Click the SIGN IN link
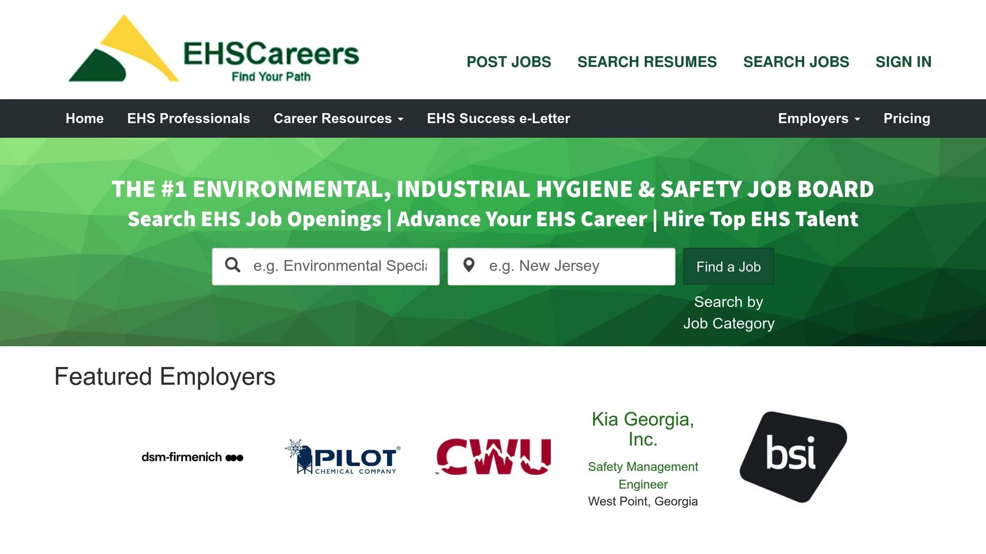The width and height of the screenshot is (986, 554). point(903,62)
